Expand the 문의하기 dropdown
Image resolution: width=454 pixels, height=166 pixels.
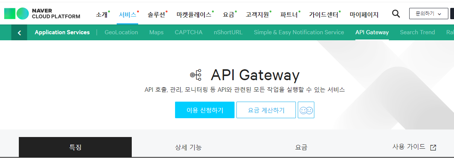[429, 14]
